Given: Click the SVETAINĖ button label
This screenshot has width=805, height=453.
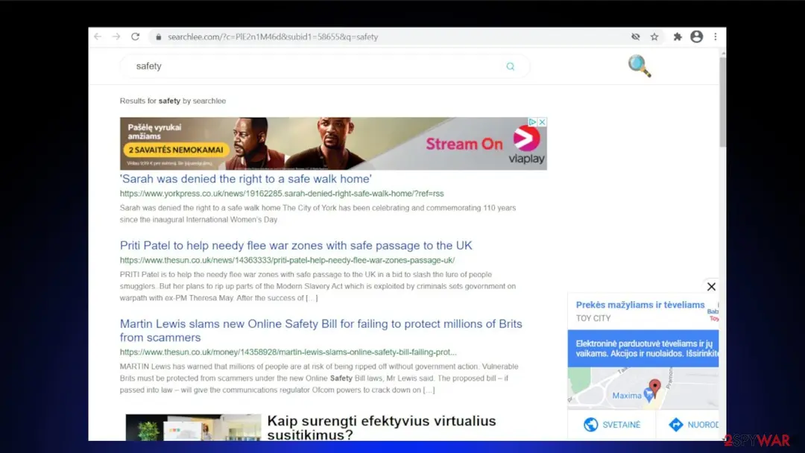Looking at the screenshot, I should (621, 425).
